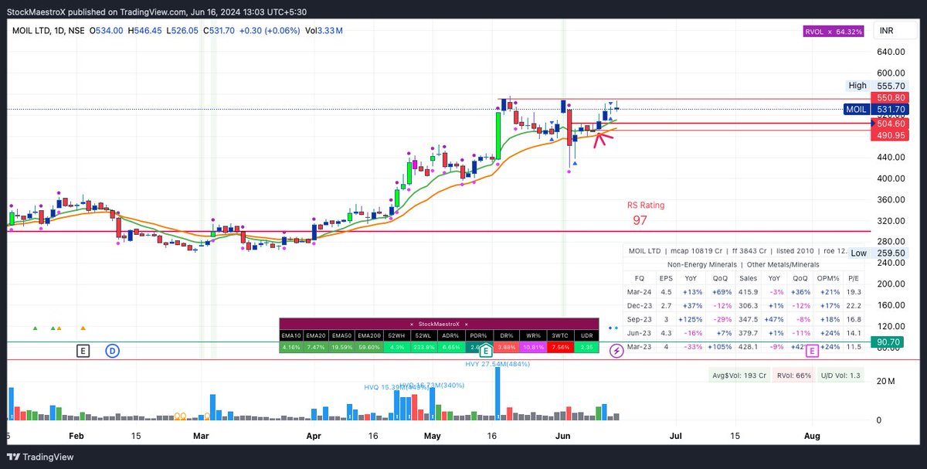Click the EMA10 column header
The width and height of the screenshot is (927, 469).
pyautogui.click(x=291, y=335)
